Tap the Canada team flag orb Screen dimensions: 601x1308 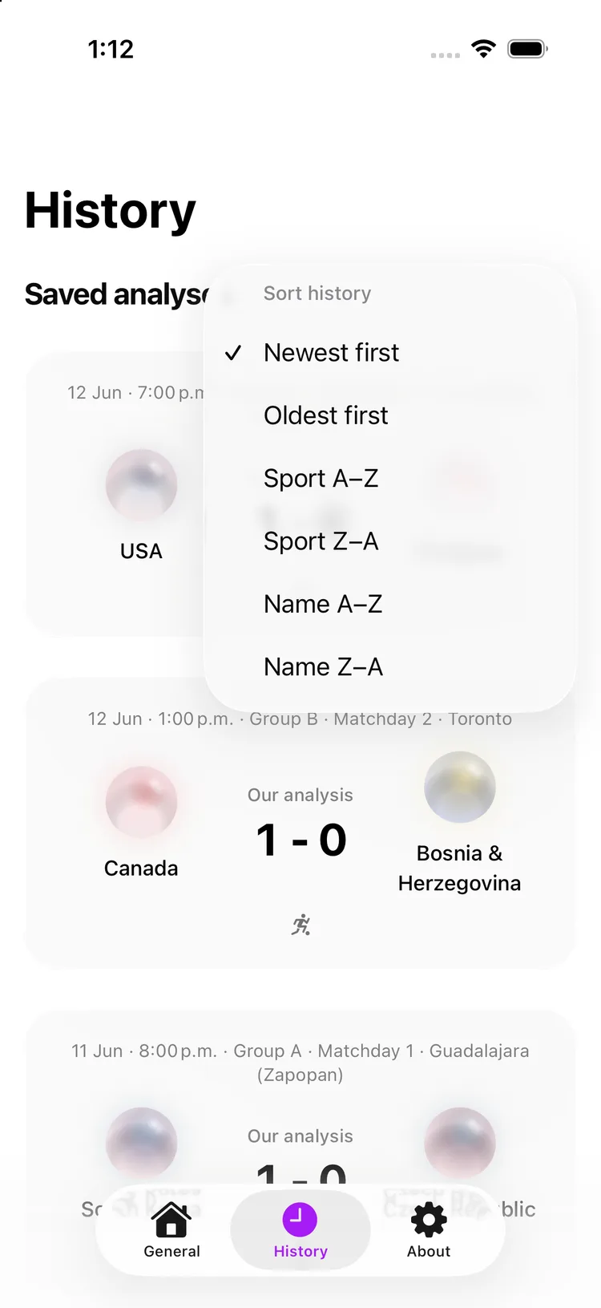tap(141, 801)
